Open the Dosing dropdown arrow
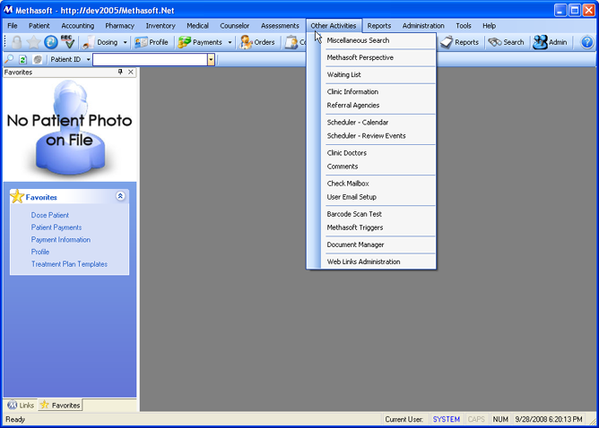Viewport: 599px width, 428px height. 125,42
